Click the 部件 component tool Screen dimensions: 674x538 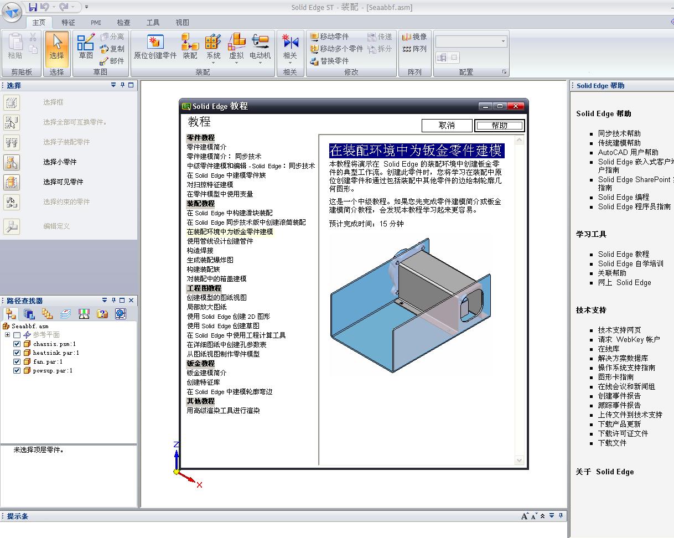112,61
